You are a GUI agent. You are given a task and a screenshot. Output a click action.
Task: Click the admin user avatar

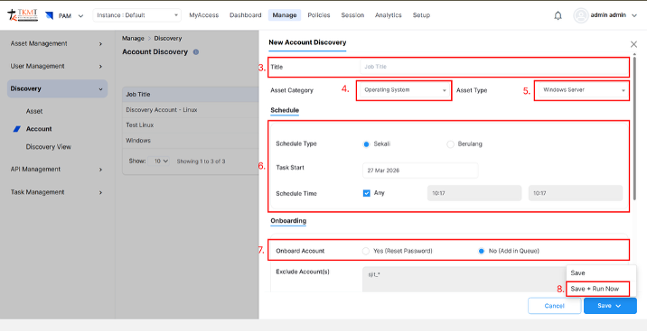click(x=580, y=15)
